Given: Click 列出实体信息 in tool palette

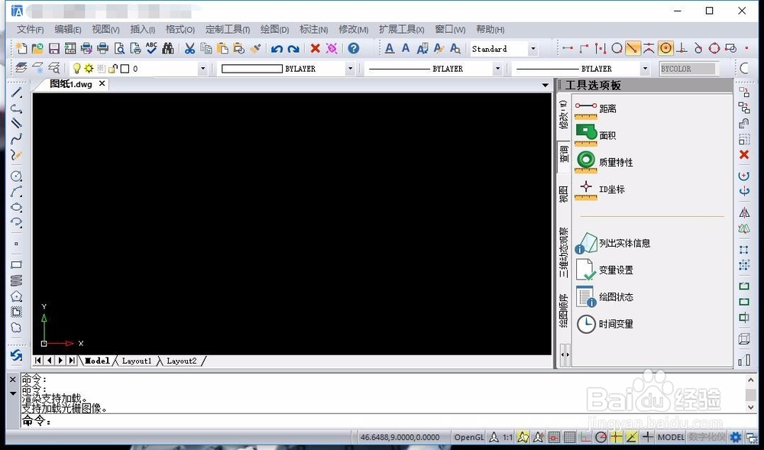Looking at the screenshot, I should point(613,243).
